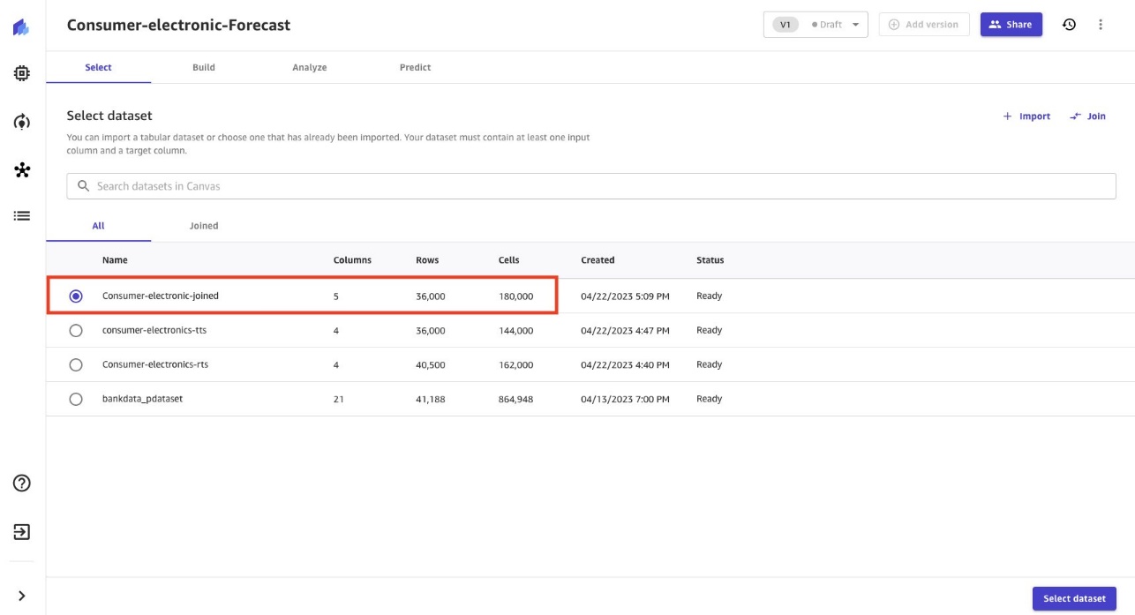Click Join to join datasets
Screen dimensions: 1135x615
coord(1087,116)
